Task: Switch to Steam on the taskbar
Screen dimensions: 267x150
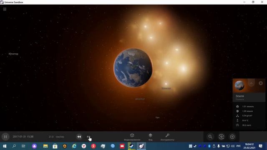Action: click(x=132, y=146)
